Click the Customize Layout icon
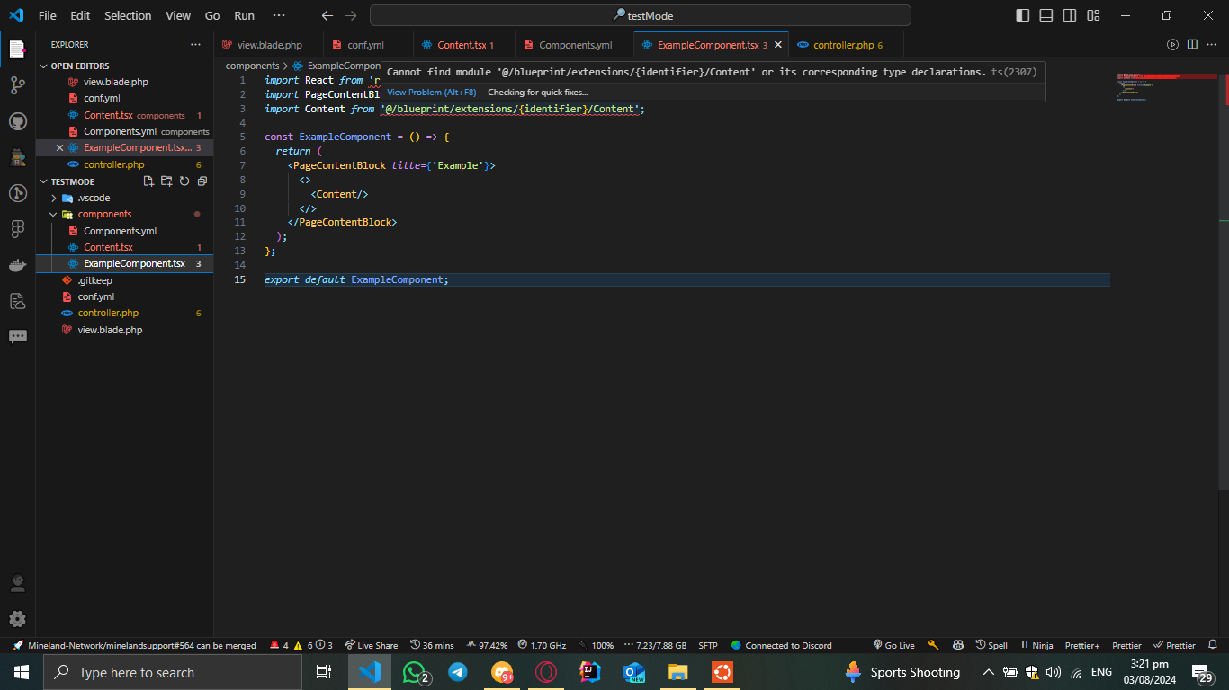This screenshot has height=690, width=1229. tap(1093, 15)
